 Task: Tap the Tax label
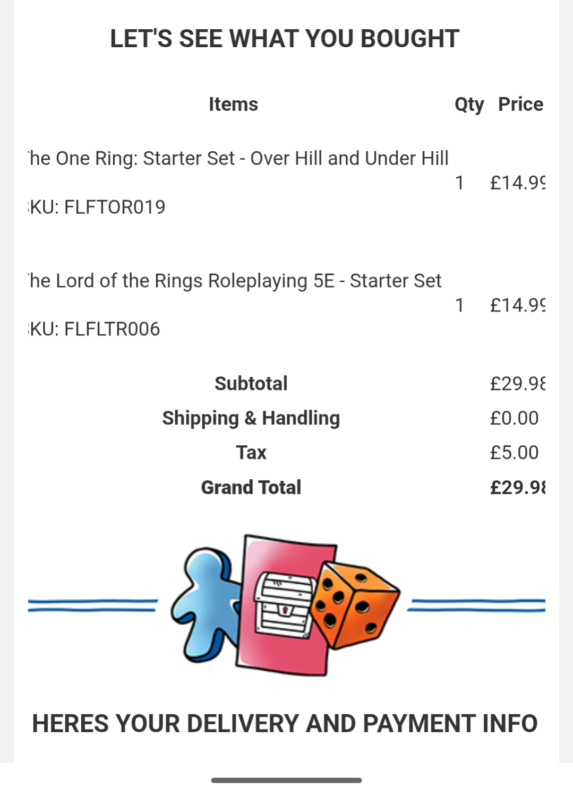click(251, 453)
